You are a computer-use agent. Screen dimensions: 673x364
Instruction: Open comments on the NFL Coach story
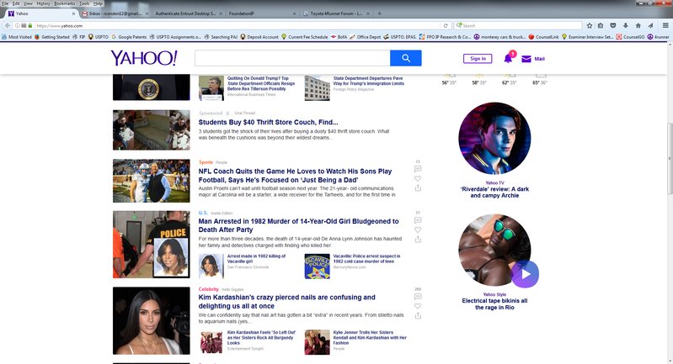click(418, 169)
